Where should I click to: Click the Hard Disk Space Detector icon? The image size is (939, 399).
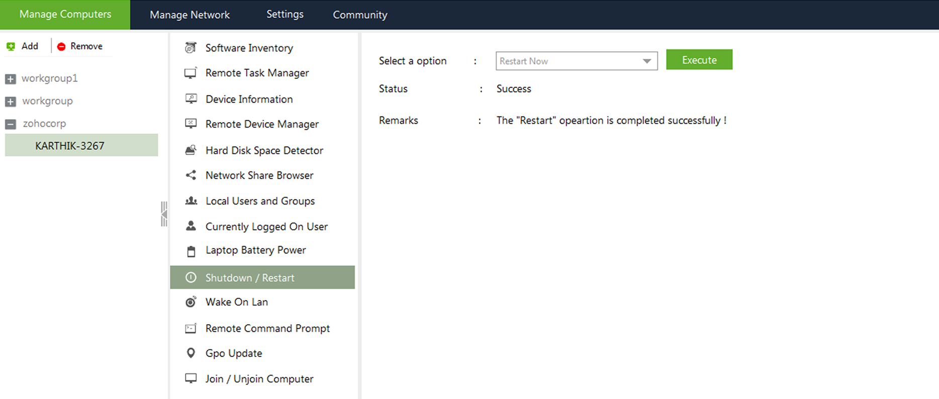point(191,150)
